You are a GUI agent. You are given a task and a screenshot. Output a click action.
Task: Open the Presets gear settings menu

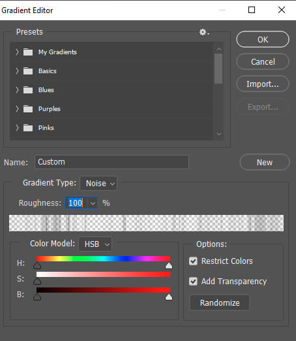204,32
